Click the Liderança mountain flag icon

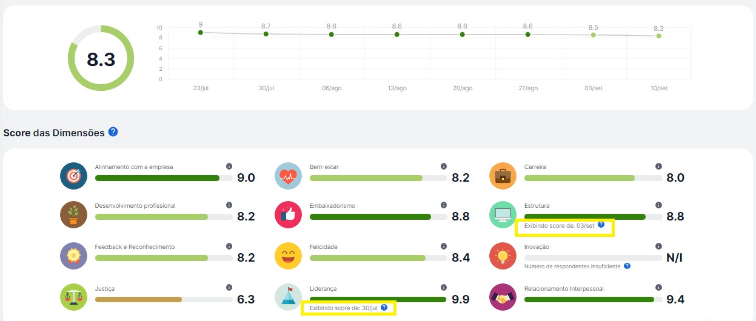click(x=288, y=297)
